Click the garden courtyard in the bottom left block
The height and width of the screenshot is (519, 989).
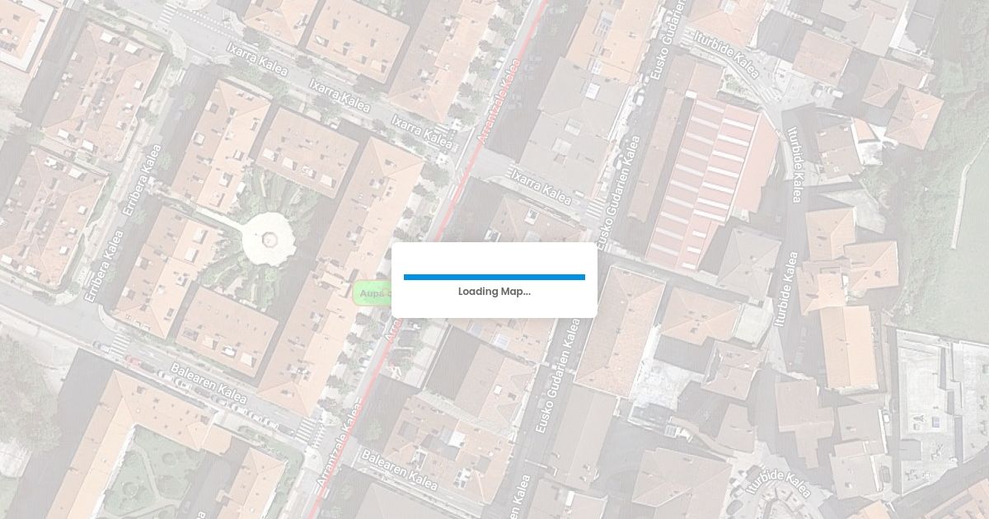tap(152, 470)
